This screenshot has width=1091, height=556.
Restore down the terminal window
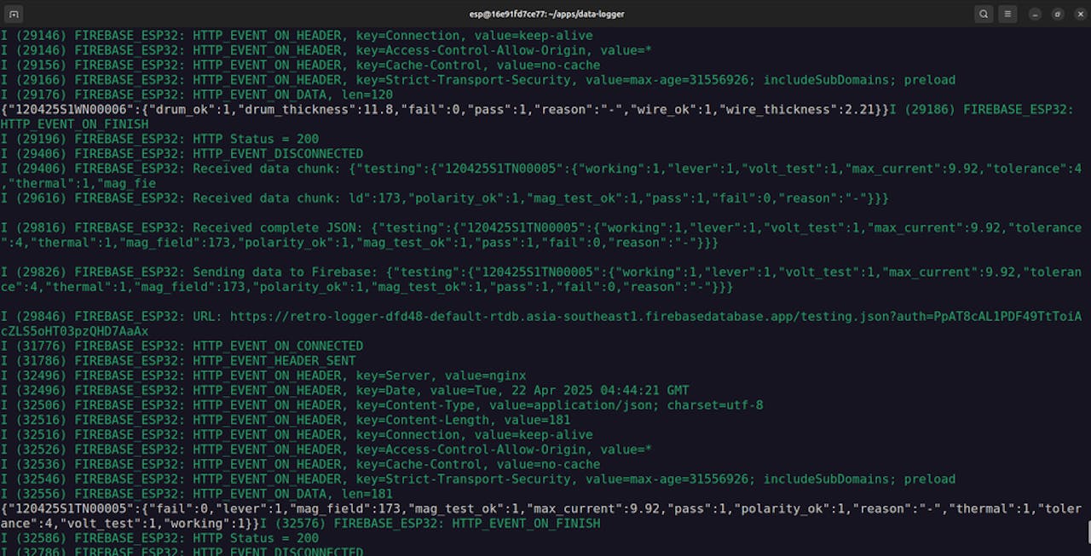(1058, 14)
